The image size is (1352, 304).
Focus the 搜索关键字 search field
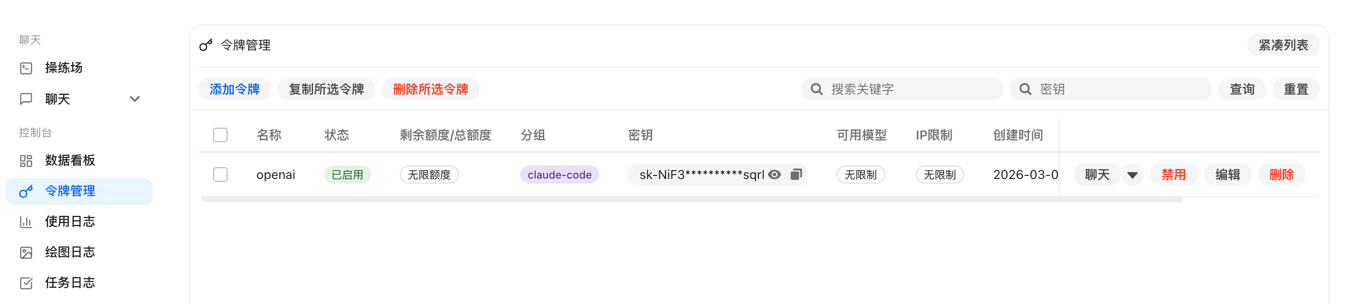click(902, 89)
